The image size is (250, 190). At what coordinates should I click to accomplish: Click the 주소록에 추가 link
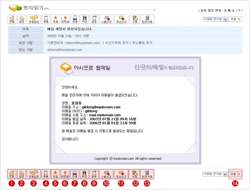tap(141, 43)
